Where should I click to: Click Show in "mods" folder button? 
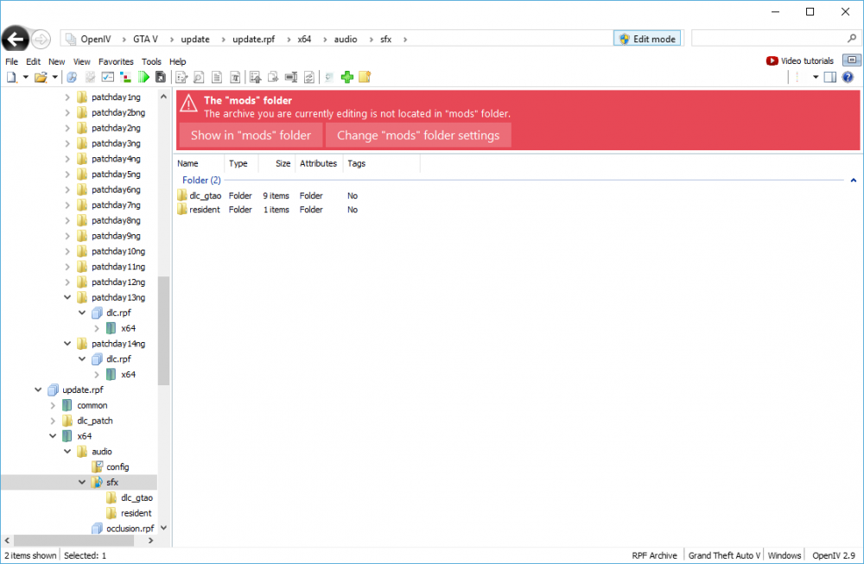251,135
